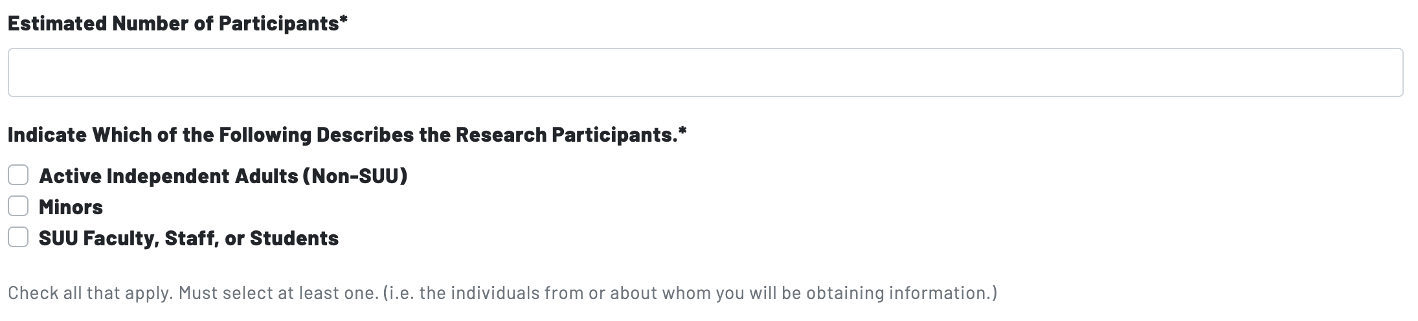Tick the Minors checkbox
Image resolution: width=1418 pixels, height=321 pixels.
click(x=18, y=206)
